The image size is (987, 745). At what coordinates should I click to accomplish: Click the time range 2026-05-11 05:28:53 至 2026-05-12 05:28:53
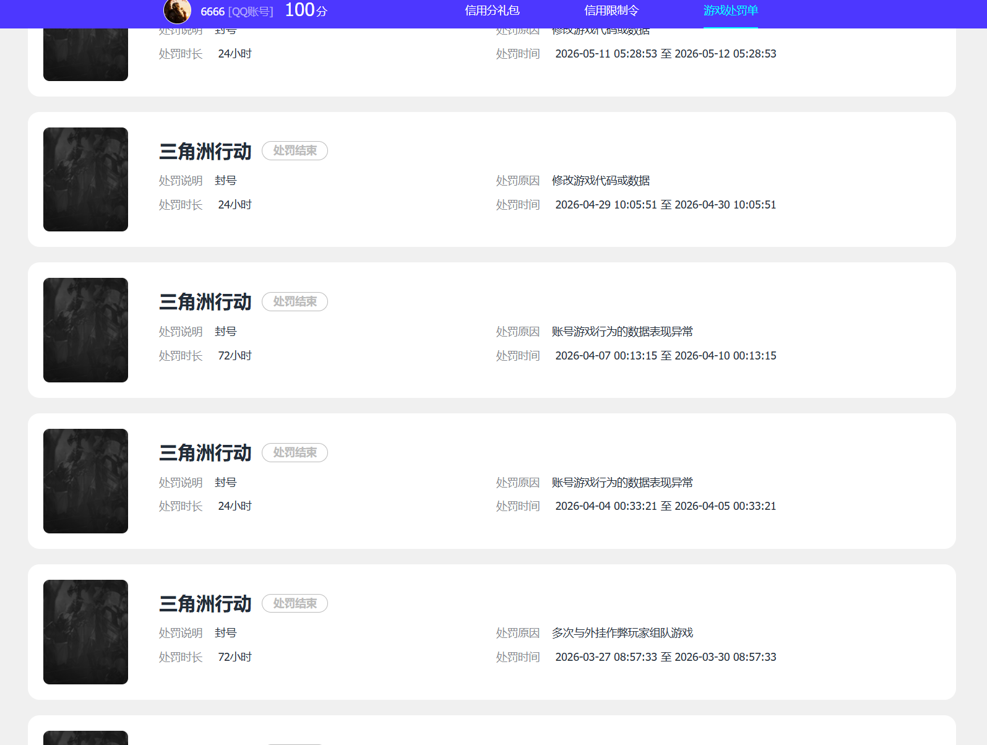[666, 54]
